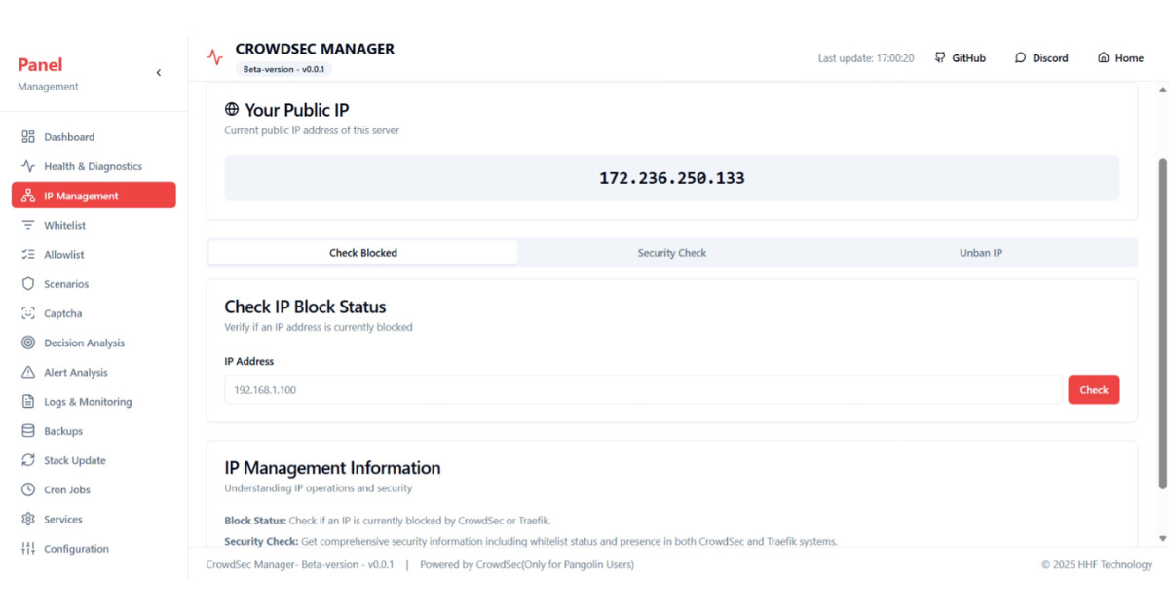Click the Cron Jobs clock icon
The width and height of the screenshot is (1169, 613).
[28, 490]
